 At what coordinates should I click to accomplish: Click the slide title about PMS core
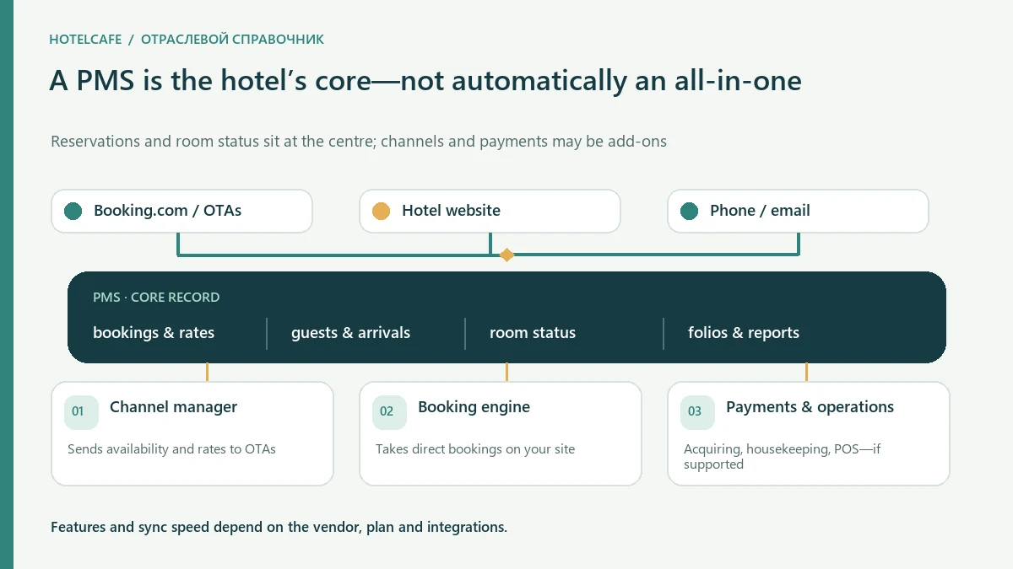click(x=425, y=81)
